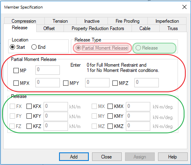
Task: Open Help for member specification
Action: (x=173, y=157)
